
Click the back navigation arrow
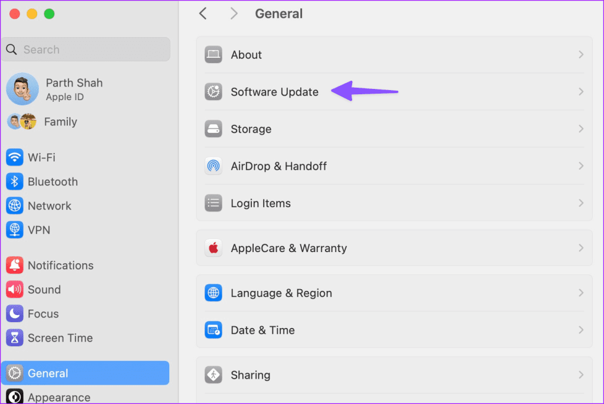tap(203, 13)
